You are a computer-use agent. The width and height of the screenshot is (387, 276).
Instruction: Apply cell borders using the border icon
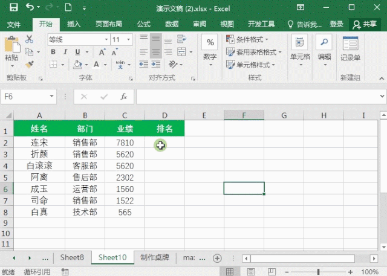point(53,65)
